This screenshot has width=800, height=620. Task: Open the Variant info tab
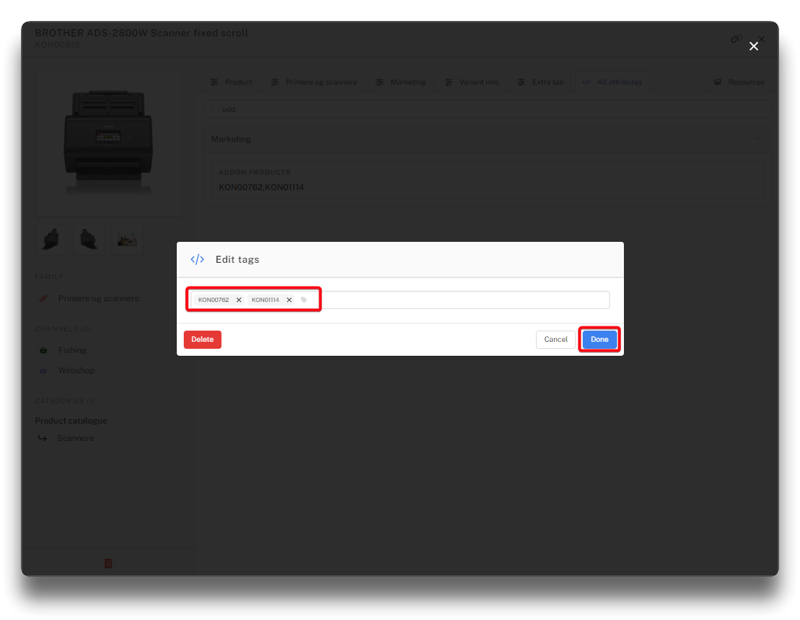point(472,82)
